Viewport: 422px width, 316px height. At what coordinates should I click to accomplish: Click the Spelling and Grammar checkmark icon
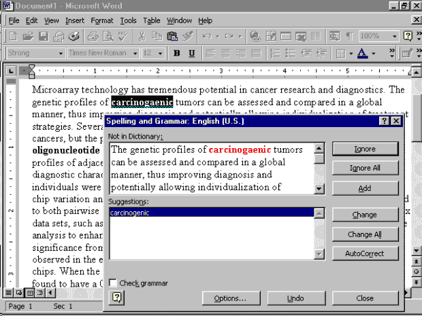[x=123, y=36]
